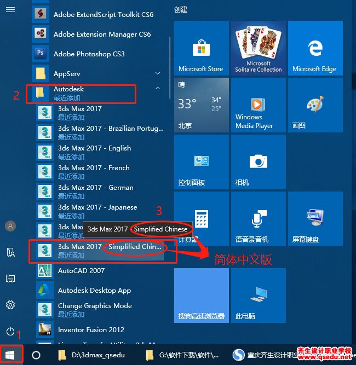The width and height of the screenshot is (356, 365).
Task: Open Microsoft Solitaire Collection tile
Action: 259,48
